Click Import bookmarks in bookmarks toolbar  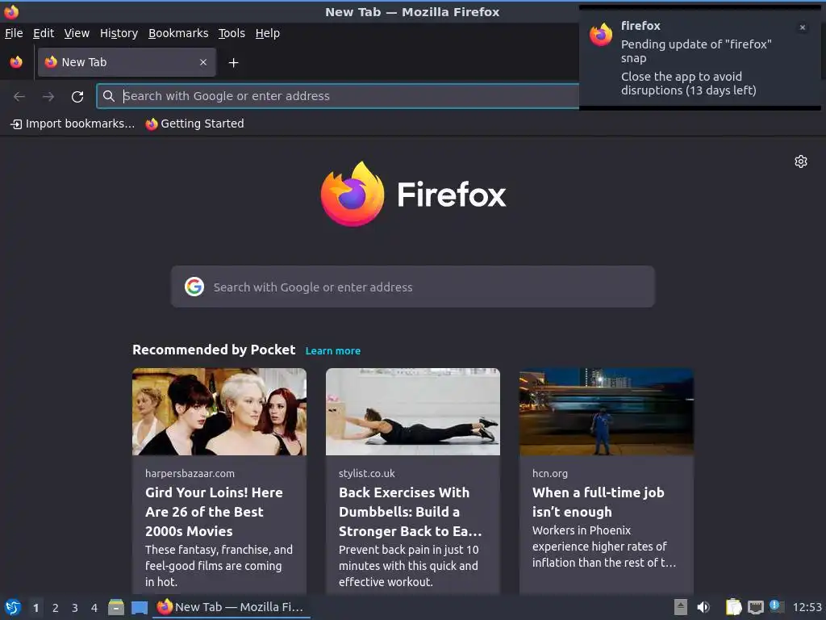click(73, 124)
